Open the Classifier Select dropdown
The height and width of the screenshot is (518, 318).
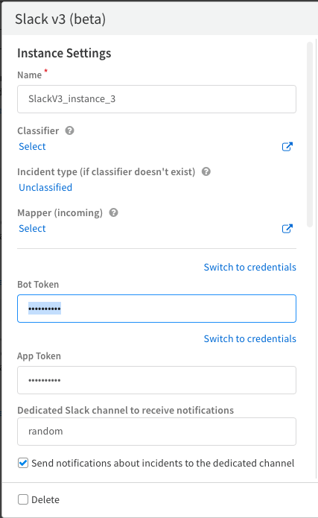click(32, 146)
